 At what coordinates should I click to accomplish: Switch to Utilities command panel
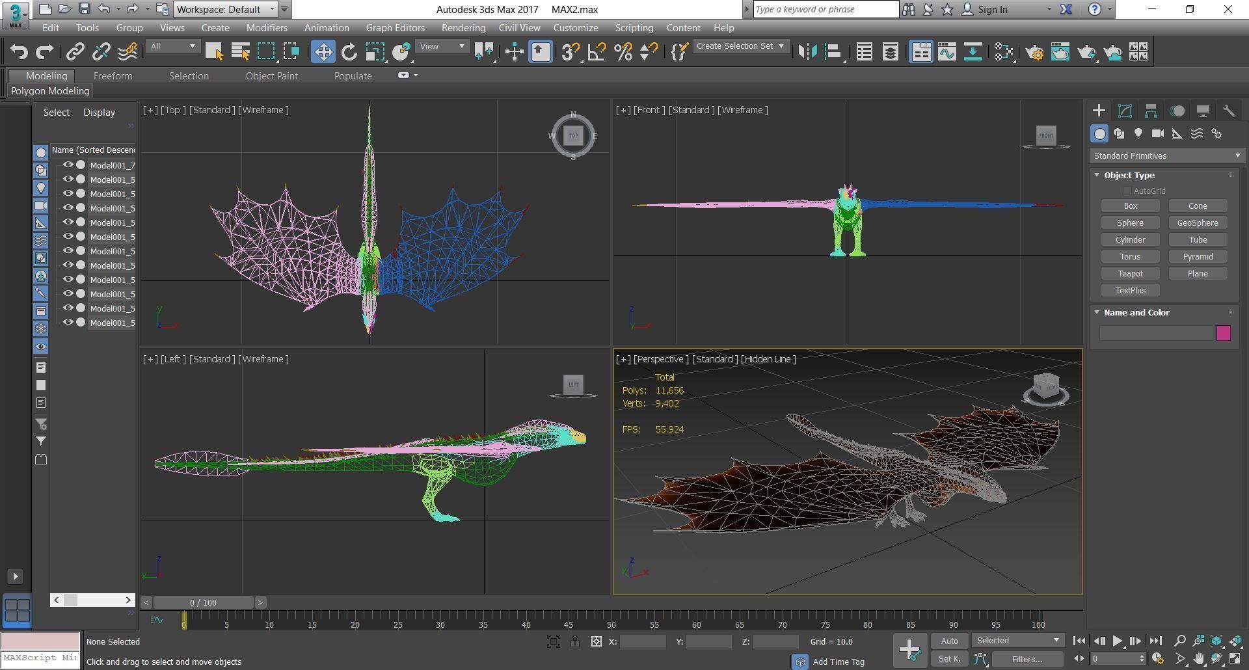(x=1229, y=111)
